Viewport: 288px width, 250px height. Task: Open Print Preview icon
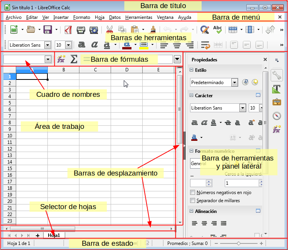(94, 30)
